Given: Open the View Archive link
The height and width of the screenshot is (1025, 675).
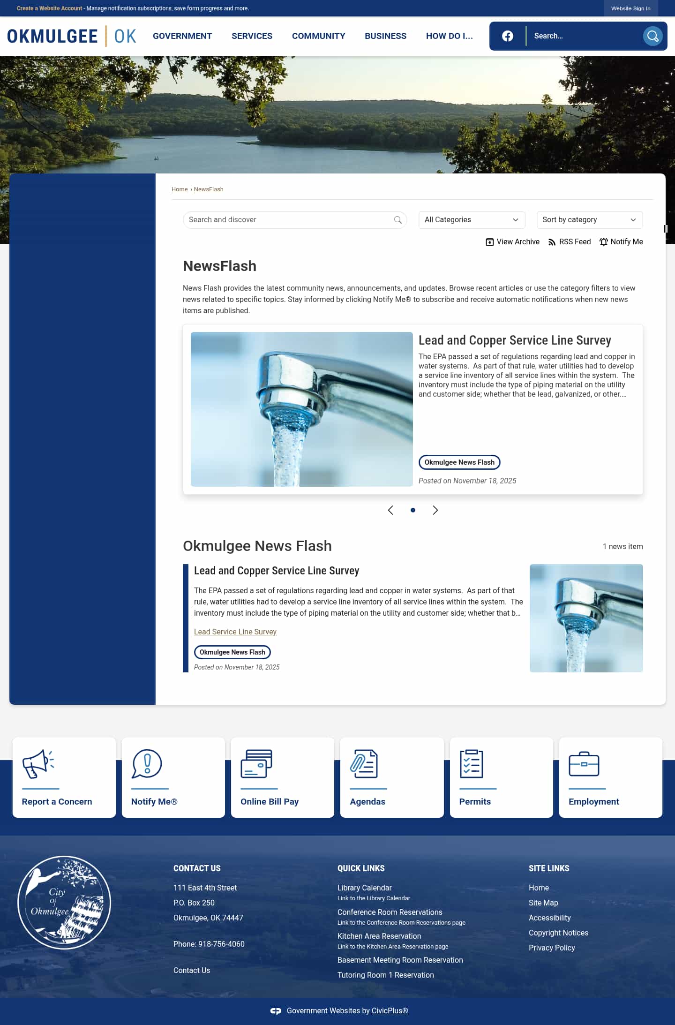Looking at the screenshot, I should click(x=512, y=241).
